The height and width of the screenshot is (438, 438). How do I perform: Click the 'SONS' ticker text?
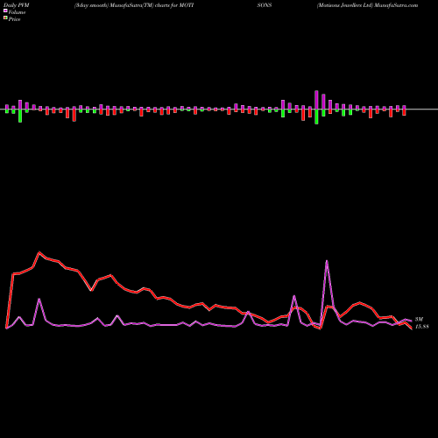(x=265, y=5)
